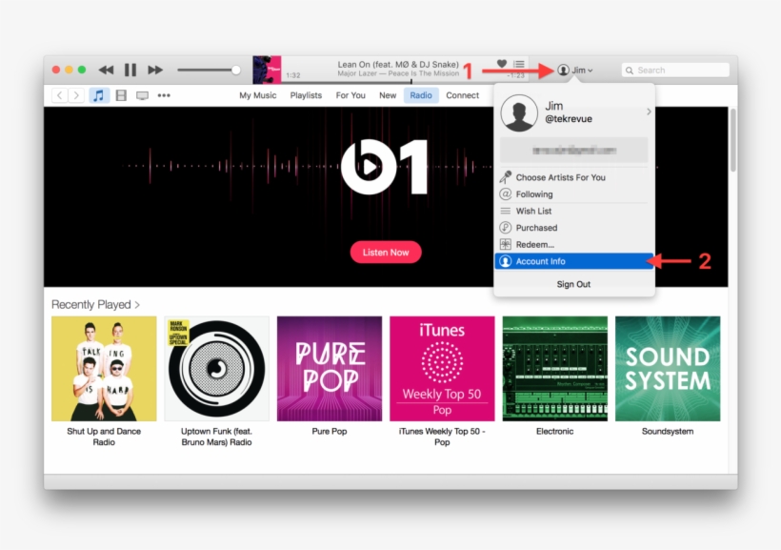Open the Soundsystem station artwork
Image resolution: width=781 pixels, height=550 pixels.
(x=668, y=369)
